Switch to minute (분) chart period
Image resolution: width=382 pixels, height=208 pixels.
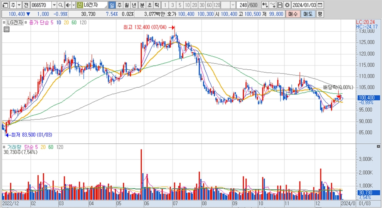tap(142, 5)
